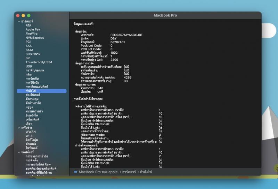Select Thunderbolt/USB4 in the hardware list
Image resolution: width=278 pixels, height=189 pixels.
click(39, 62)
